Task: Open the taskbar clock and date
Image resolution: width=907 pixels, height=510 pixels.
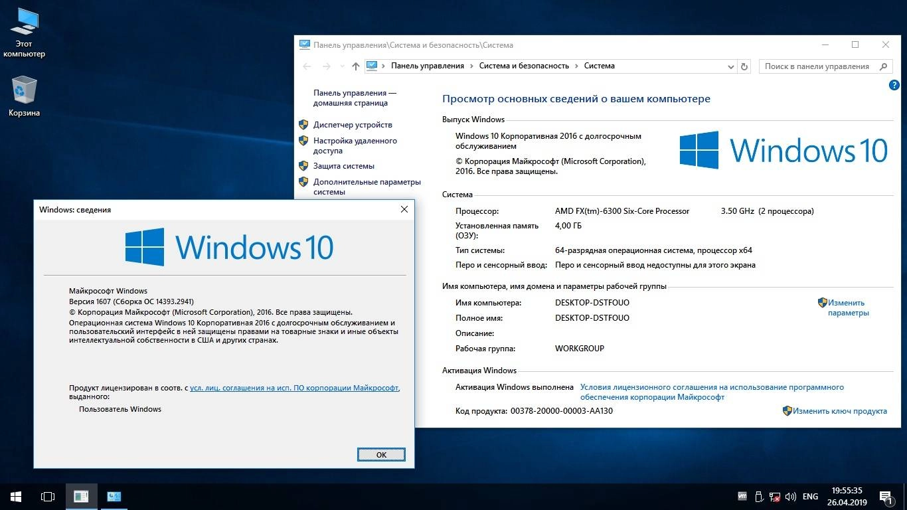Action: coord(845,496)
